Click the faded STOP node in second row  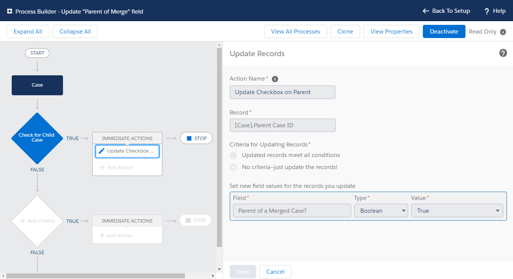(x=195, y=220)
